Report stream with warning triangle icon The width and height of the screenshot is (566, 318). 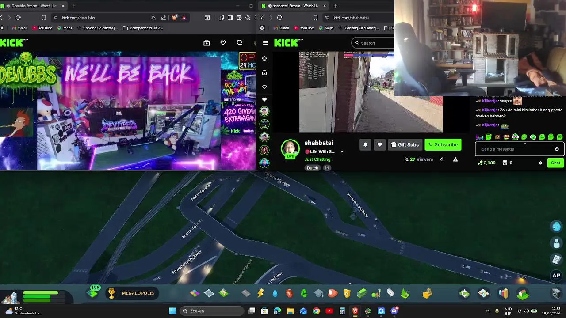[455, 159]
